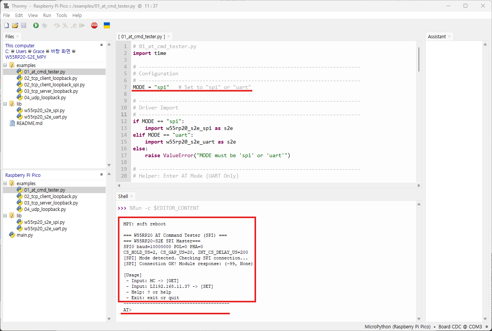Click the Debug current script bug icon

tap(44, 25)
